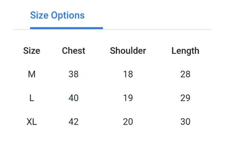Screen dimensions: 225x151
Task: Click chest value 38 for size M
Action: pos(73,74)
